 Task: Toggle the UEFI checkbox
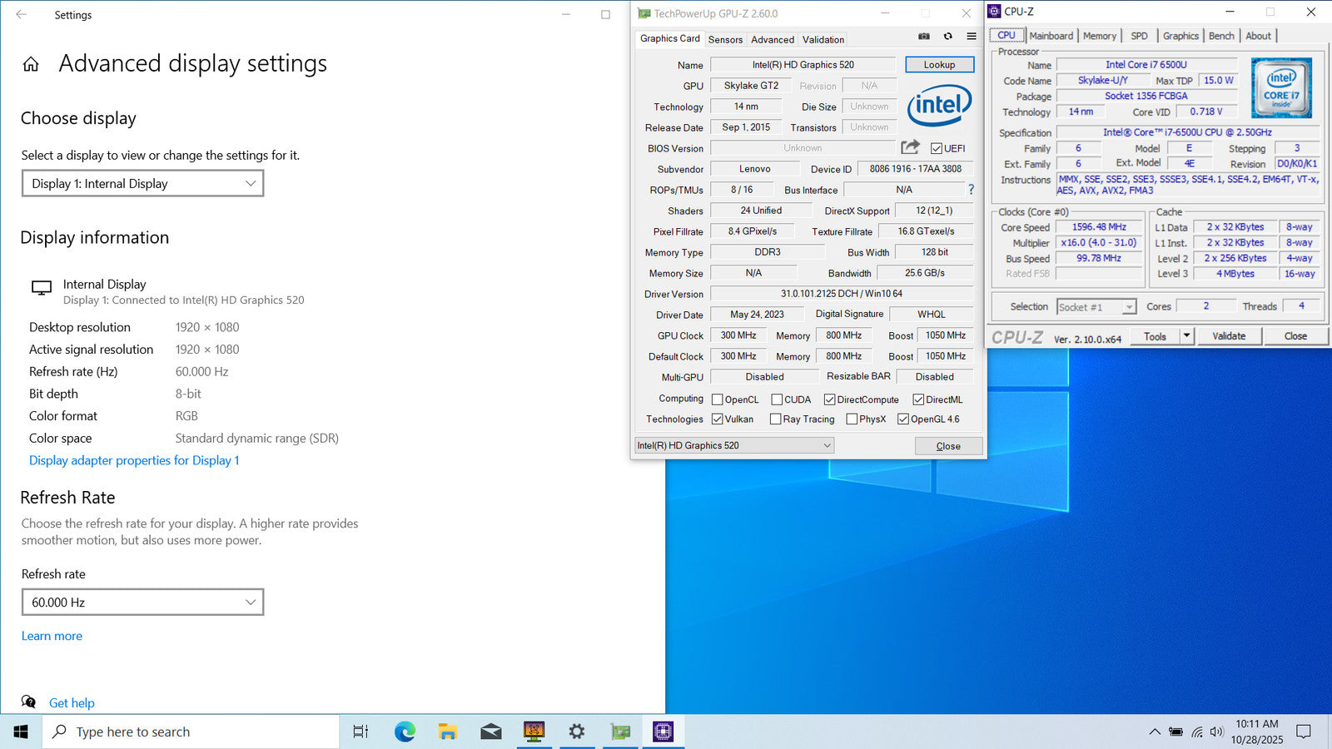pos(937,149)
